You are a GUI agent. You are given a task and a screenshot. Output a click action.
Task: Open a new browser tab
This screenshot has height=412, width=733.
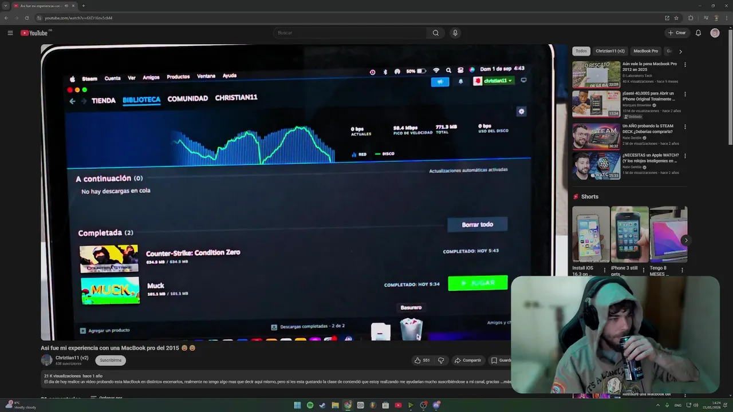click(84, 6)
